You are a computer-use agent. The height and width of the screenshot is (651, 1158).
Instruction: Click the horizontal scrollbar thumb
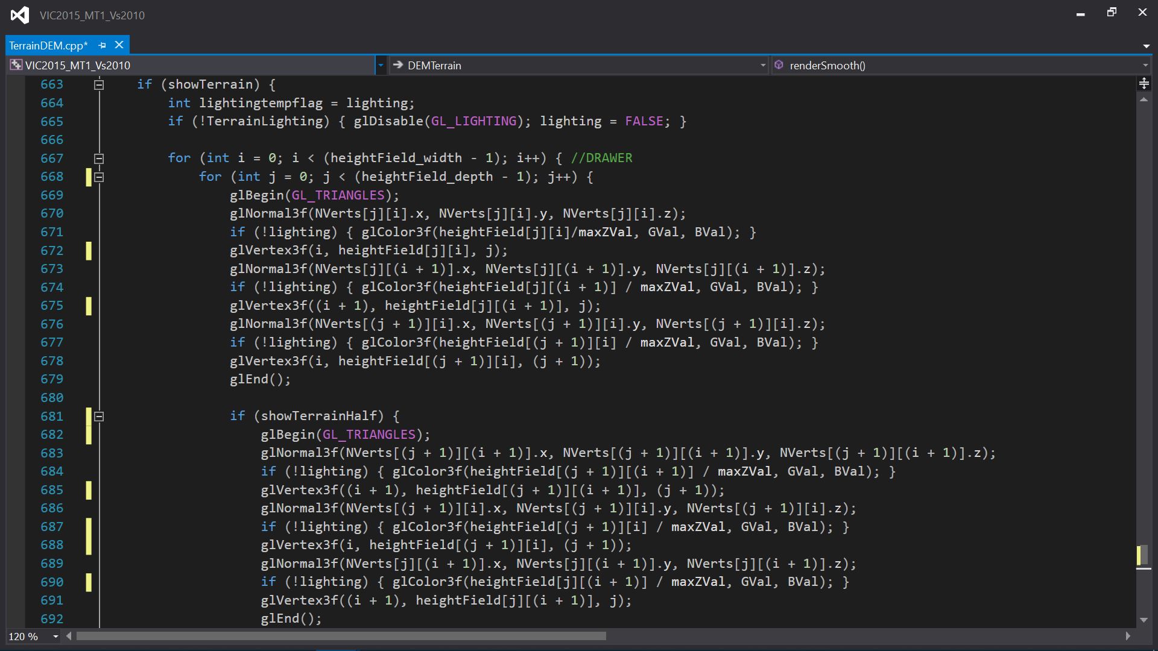[341, 636]
